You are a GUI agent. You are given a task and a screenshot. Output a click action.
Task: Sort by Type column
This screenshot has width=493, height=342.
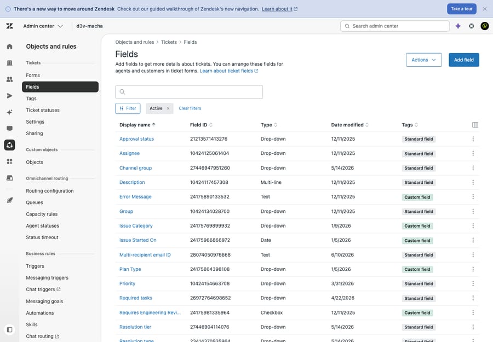pyautogui.click(x=269, y=125)
